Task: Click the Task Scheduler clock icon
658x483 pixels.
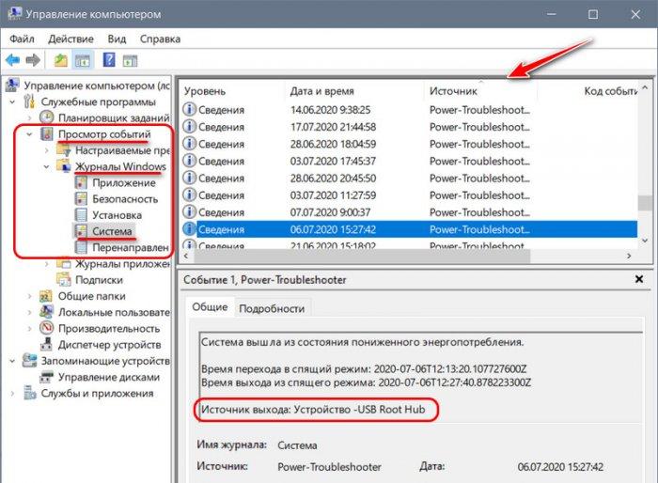Action: coord(47,117)
